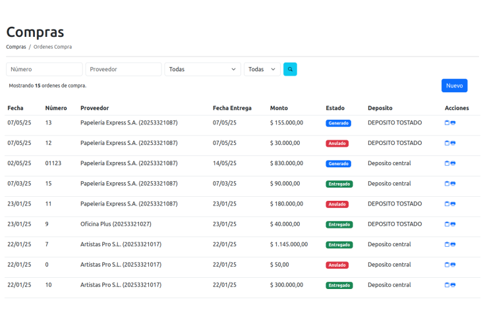Screen dimensions: 485x318
Task: Expand the first Todas dropdown
Action: pyautogui.click(x=202, y=69)
